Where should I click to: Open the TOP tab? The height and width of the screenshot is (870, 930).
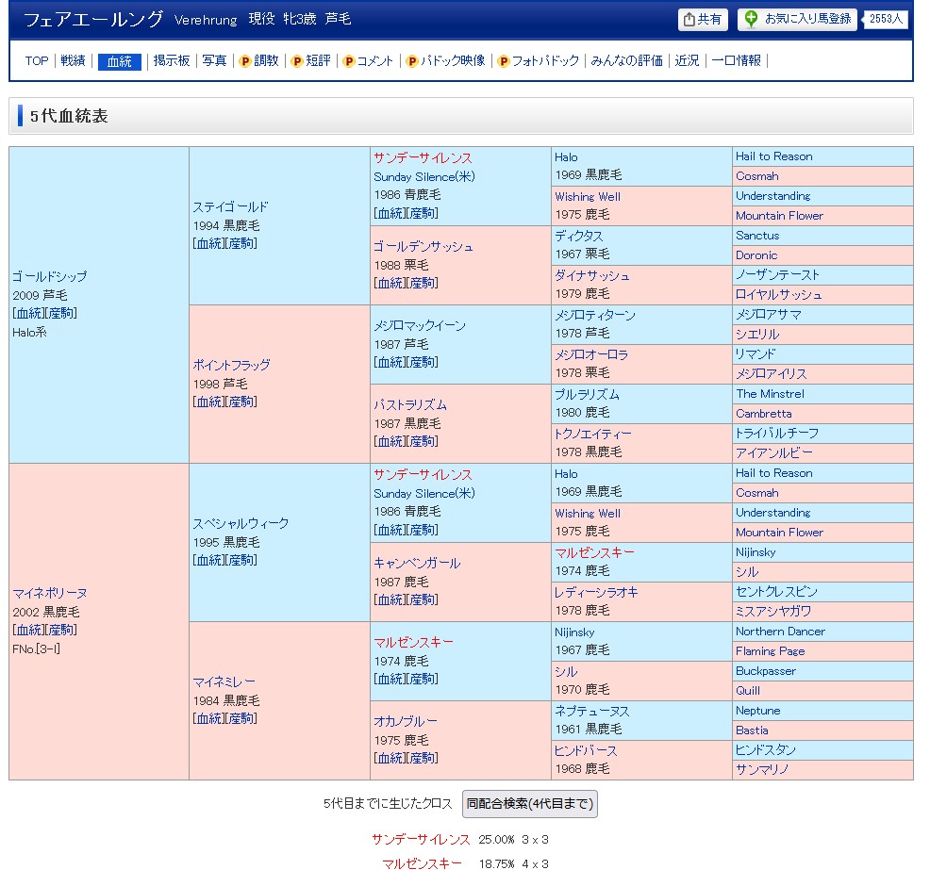[x=37, y=61]
